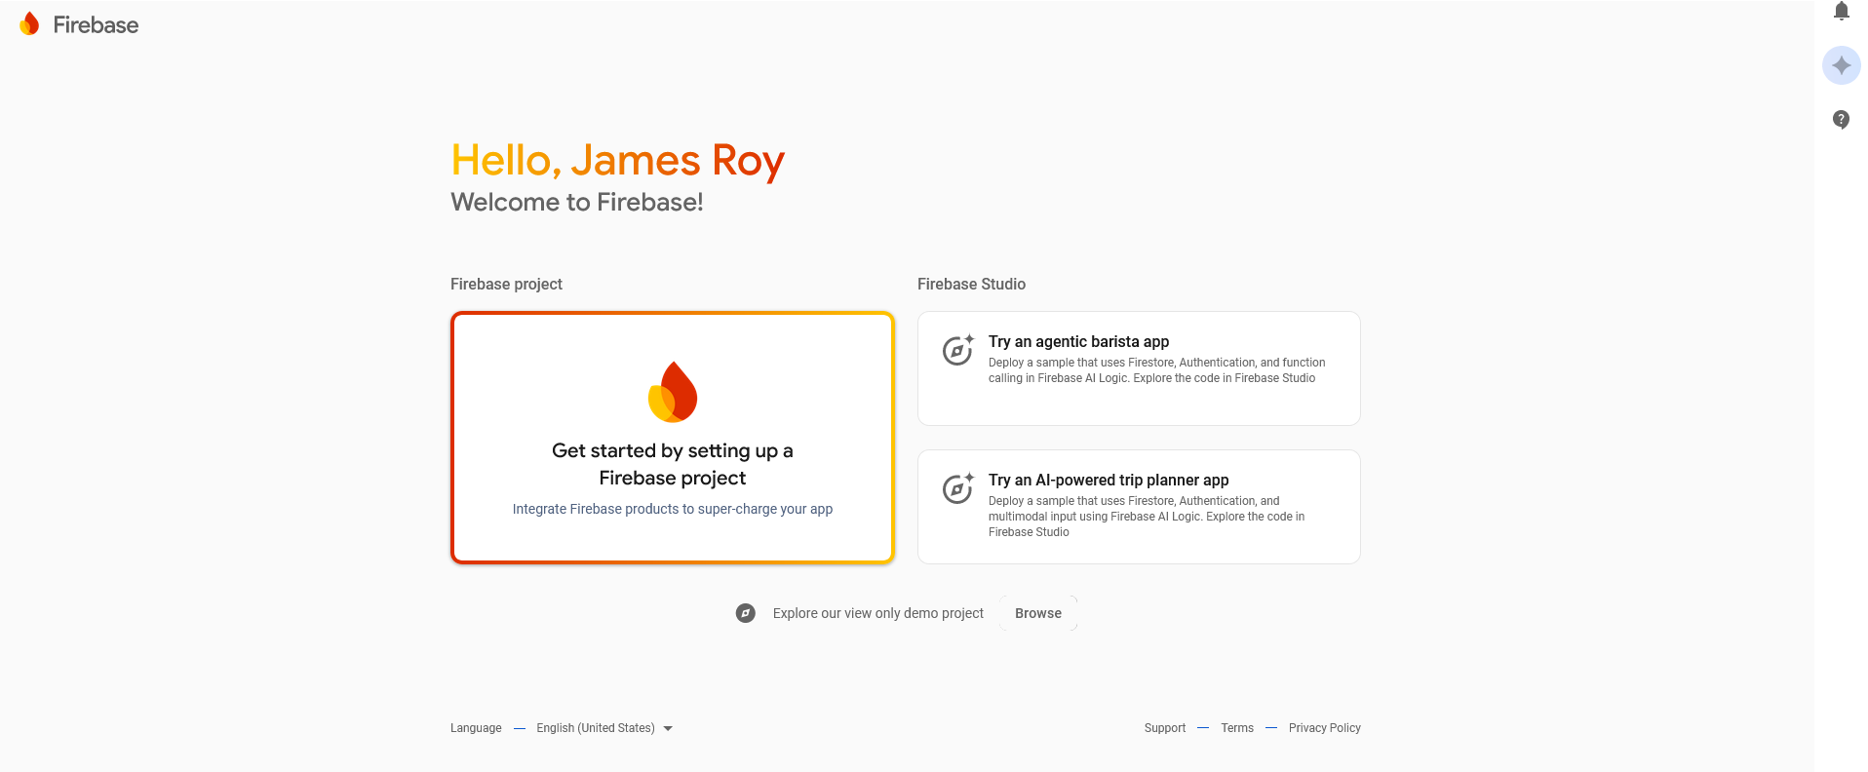Click the Firebase flame logo in header

[x=30, y=24]
